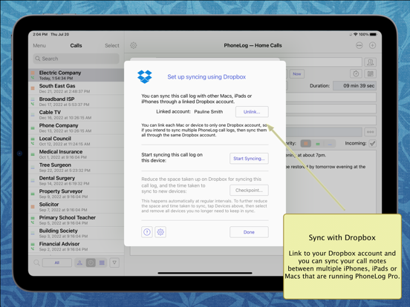Click the Set up syncing using Dropbox title

coord(206,77)
